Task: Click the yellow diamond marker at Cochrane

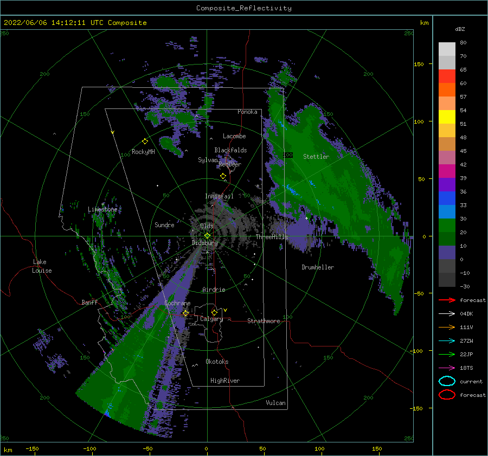Action: [185, 313]
